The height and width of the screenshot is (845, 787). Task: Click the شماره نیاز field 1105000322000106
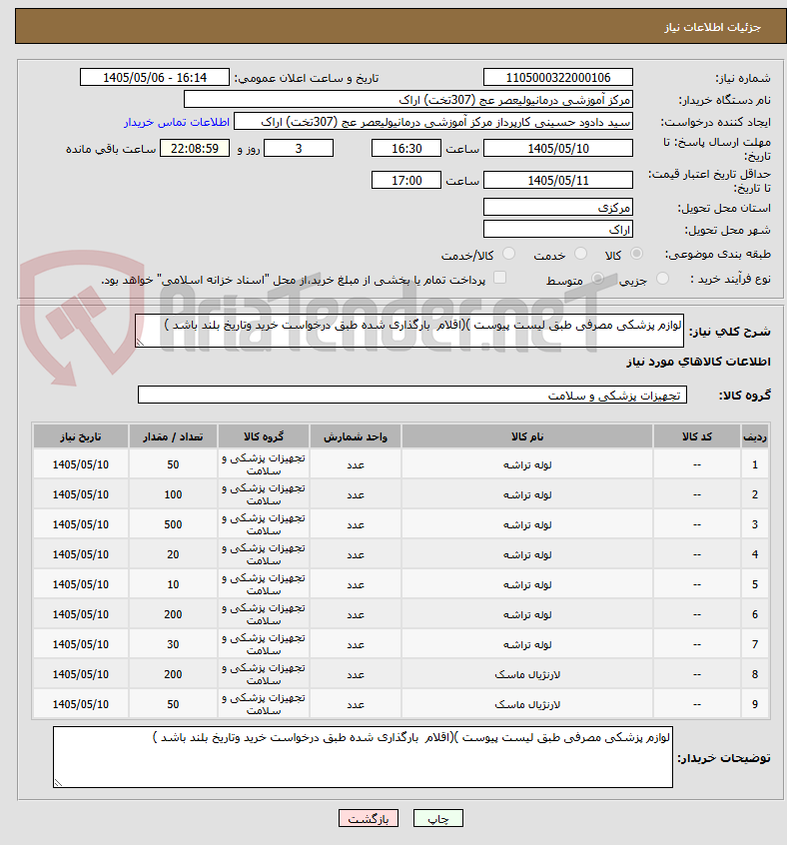(x=558, y=78)
